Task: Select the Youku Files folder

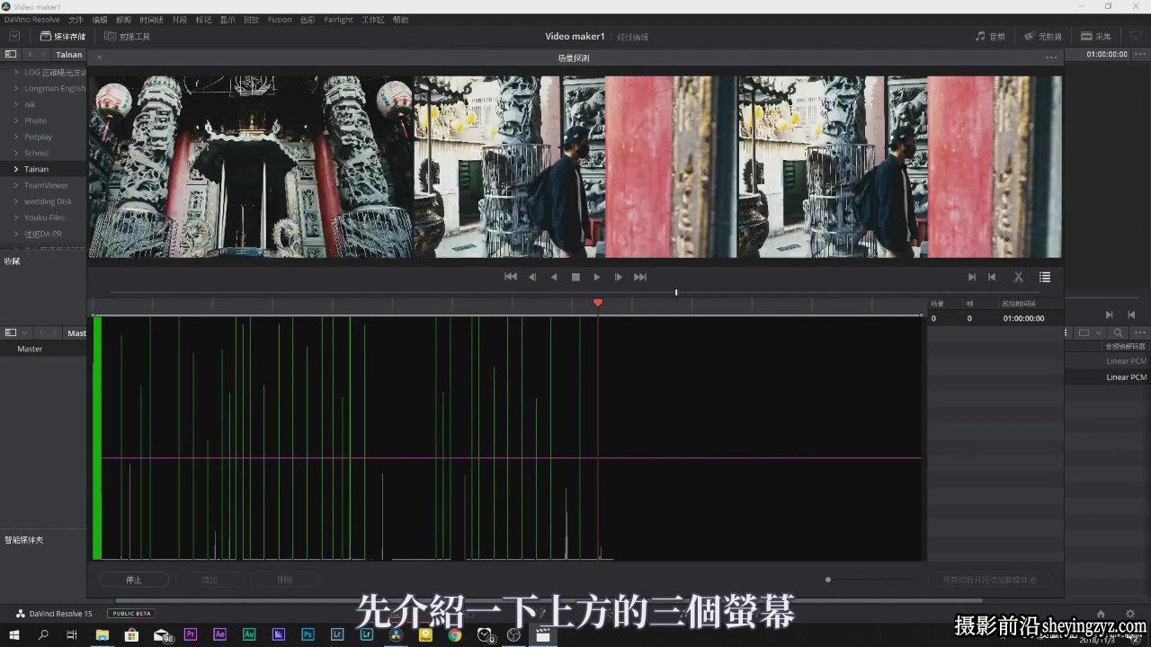Action: tap(44, 217)
